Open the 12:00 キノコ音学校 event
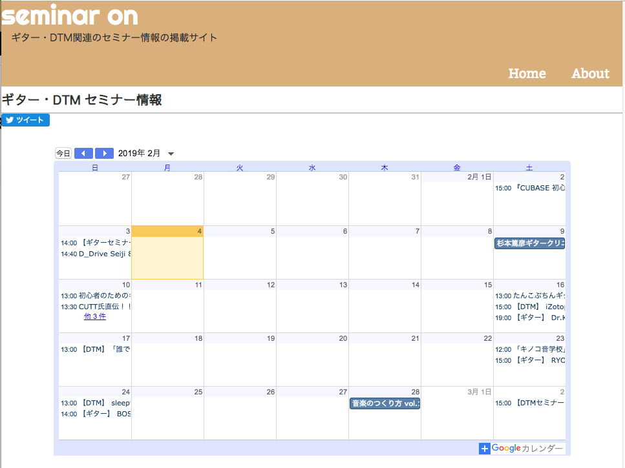Image resolution: width=625 pixels, height=468 pixels. click(x=530, y=349)
